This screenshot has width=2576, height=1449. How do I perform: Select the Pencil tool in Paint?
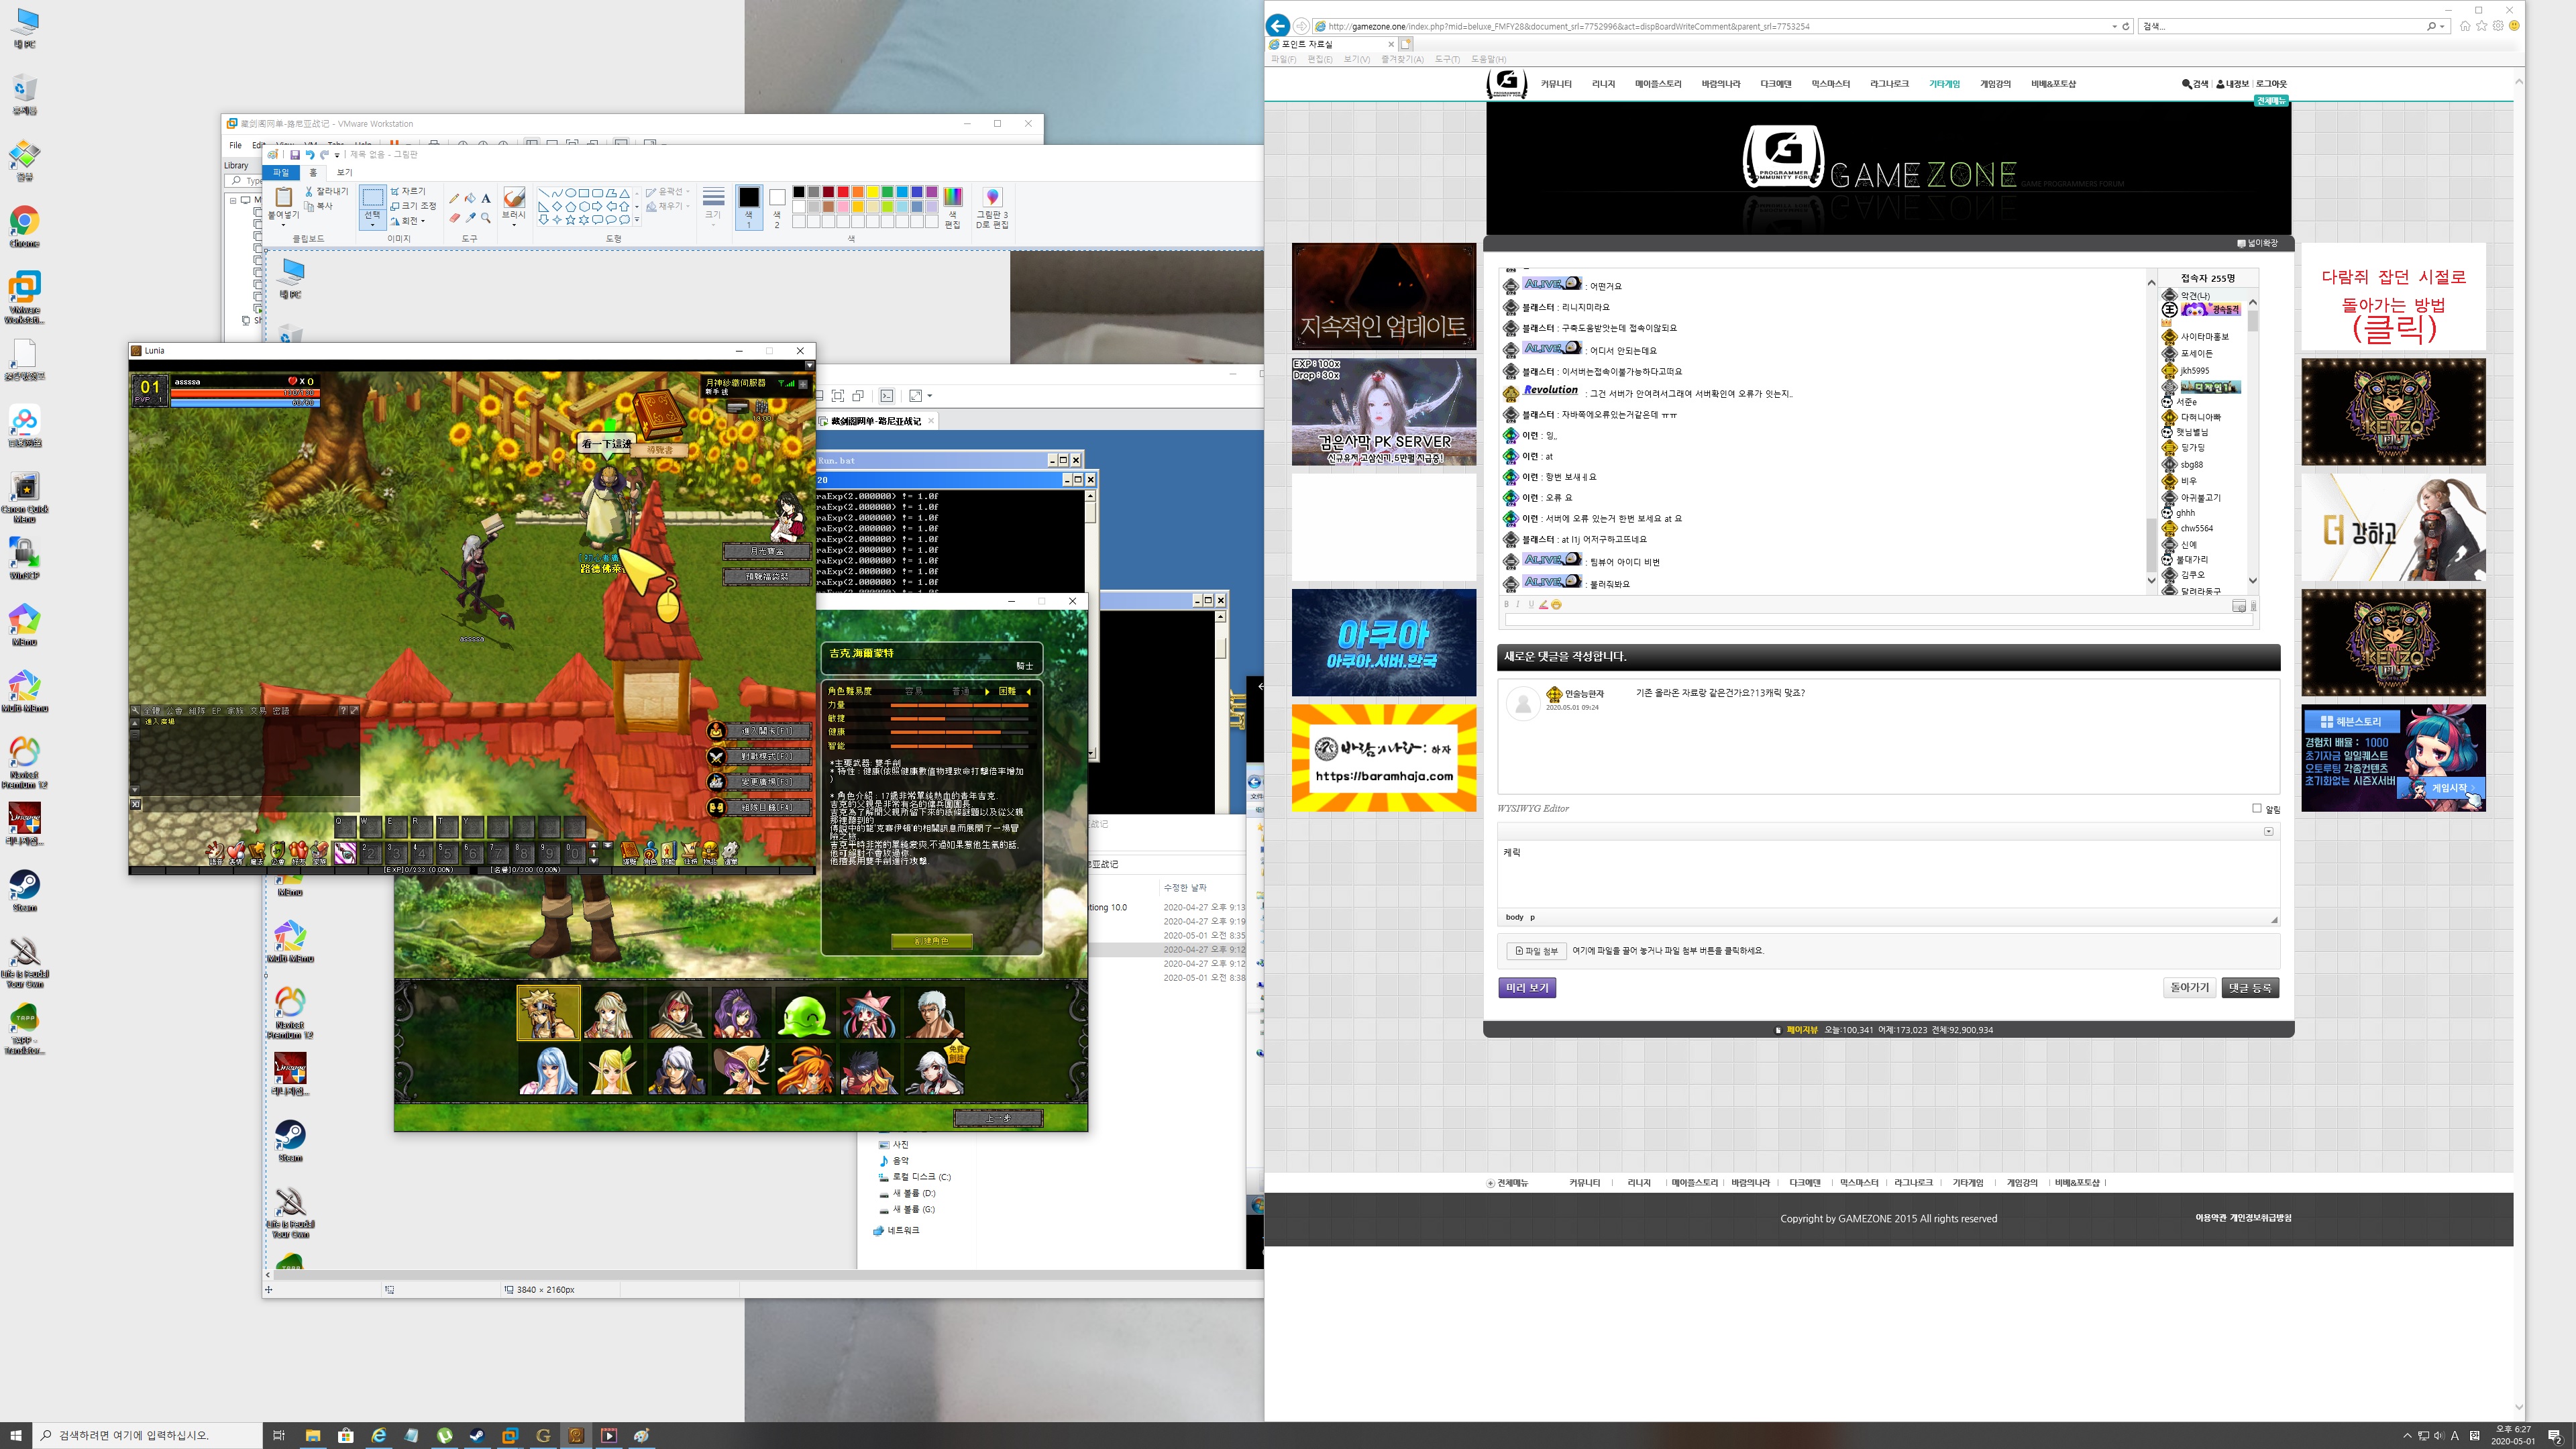point(455,198)
